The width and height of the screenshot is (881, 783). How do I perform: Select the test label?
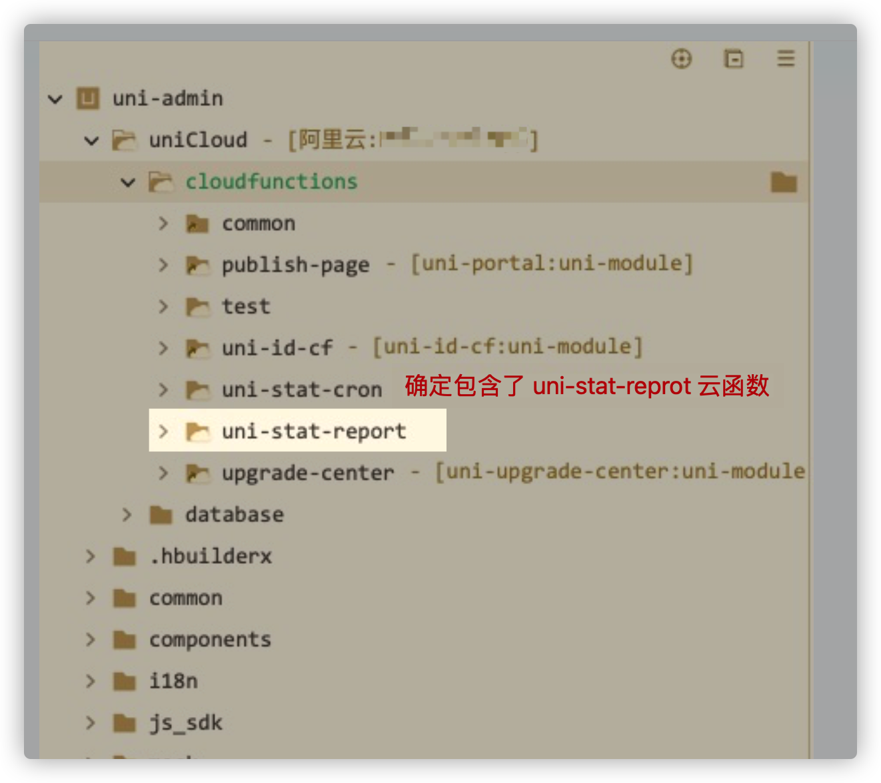pyautogui.click(x=246, y=307)
